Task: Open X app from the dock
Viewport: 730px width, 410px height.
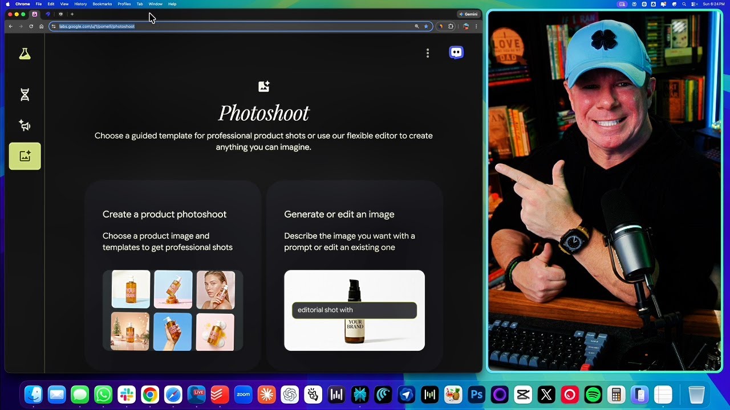Action: (546, 395)
